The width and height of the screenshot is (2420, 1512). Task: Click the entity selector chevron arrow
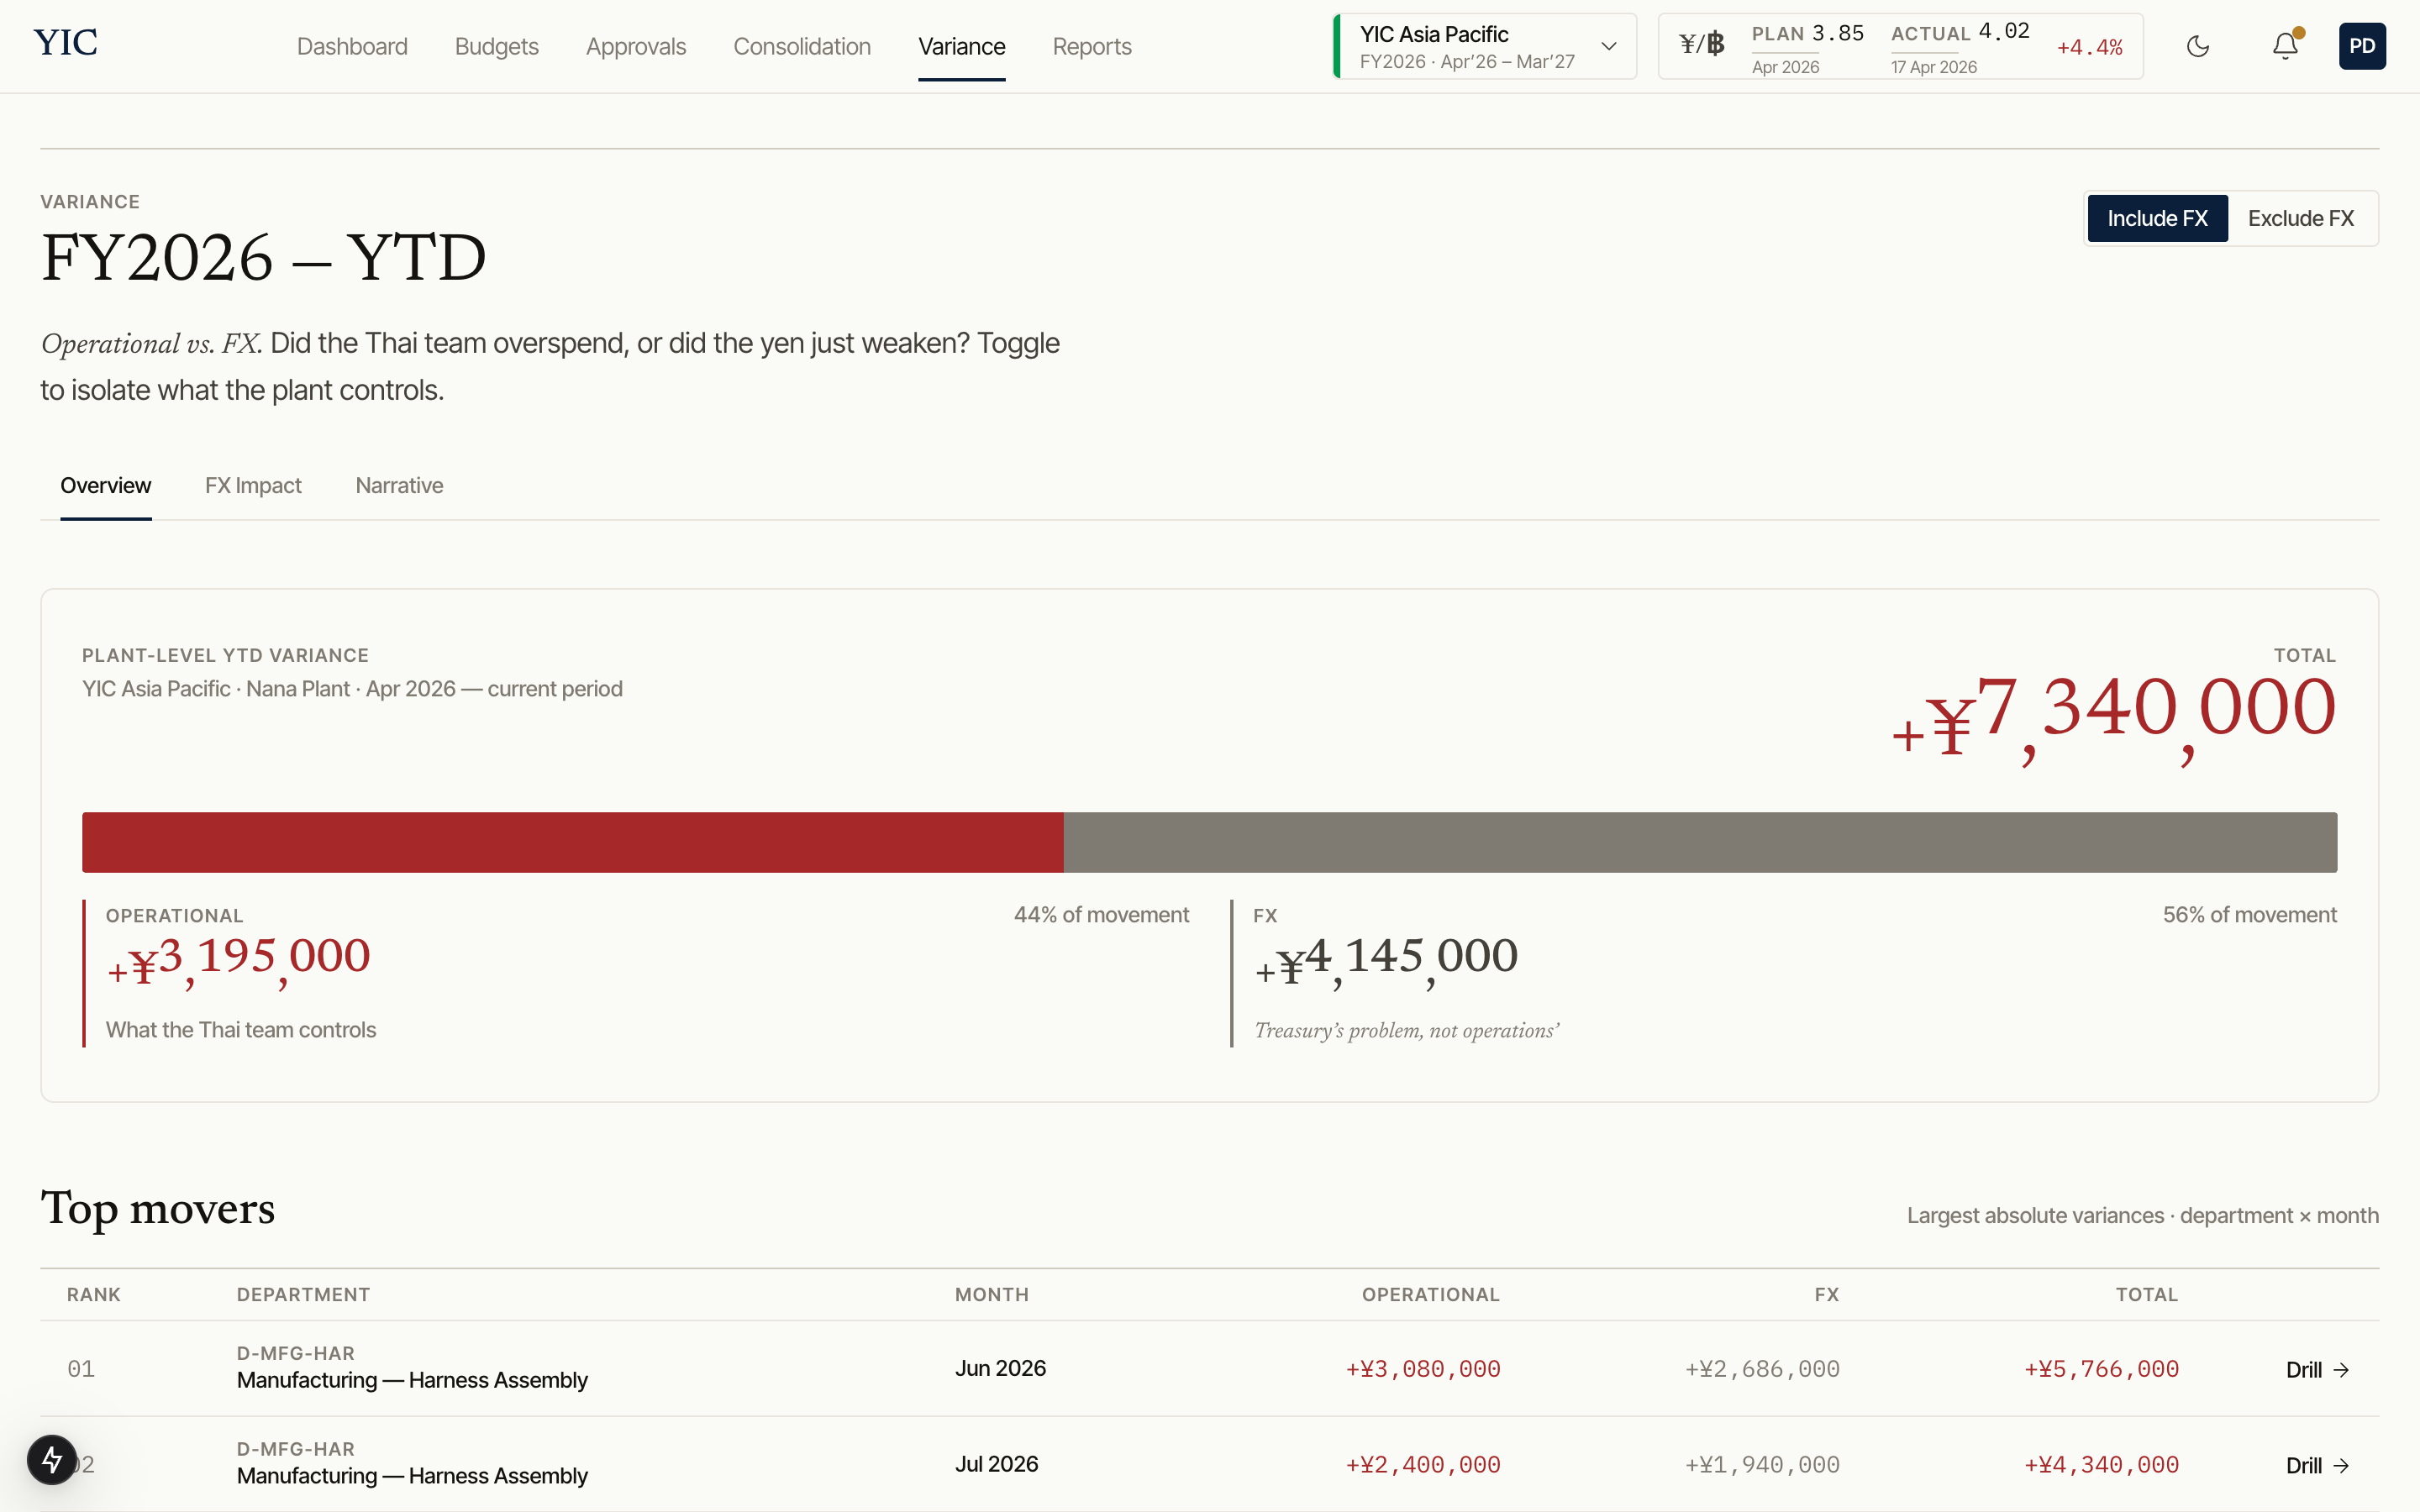1608,46
